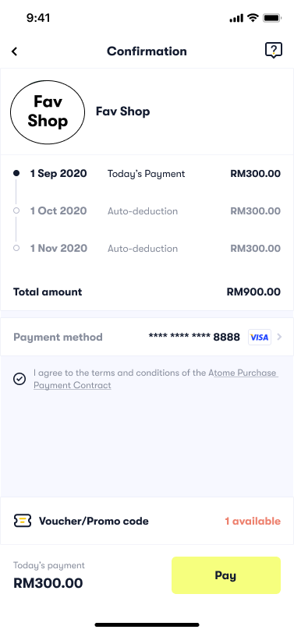The height and width of the screenshot is (633, 294).
Task: Tap the Fav Shop merchant name
Action: click(x=122, y=111)
